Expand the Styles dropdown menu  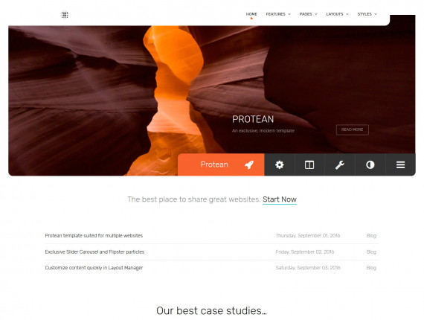coord(367,14)
